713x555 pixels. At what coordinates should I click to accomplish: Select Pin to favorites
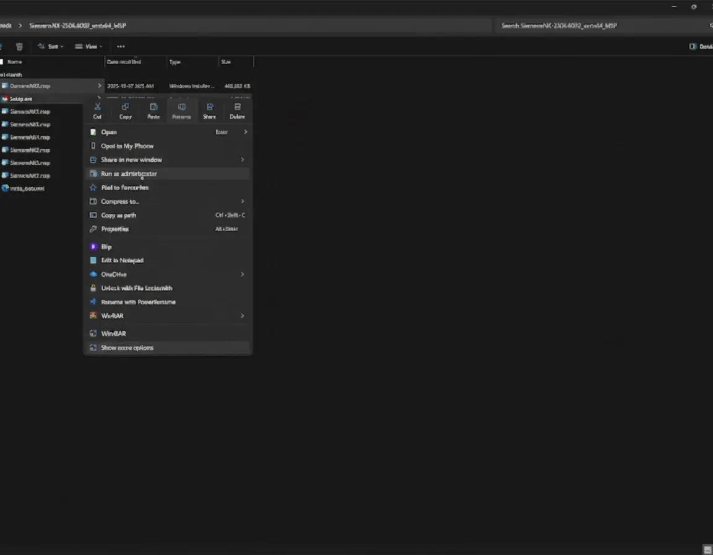point(168,188)
